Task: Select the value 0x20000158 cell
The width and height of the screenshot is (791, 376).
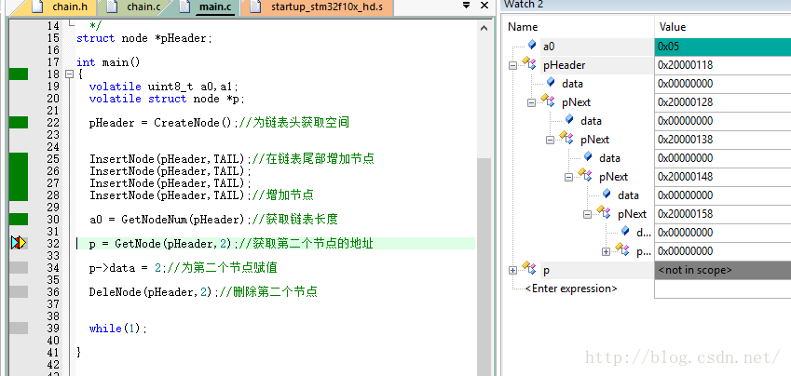Action: point(722,214)
